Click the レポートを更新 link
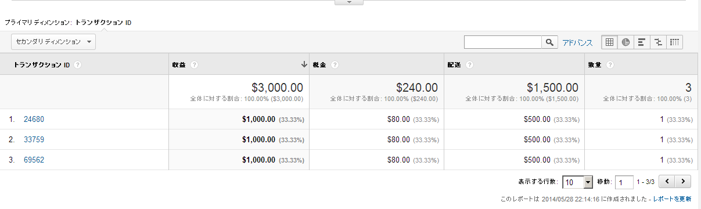The width and height of the screenshot is (701, 209). pyautogui.click(x=672, y=199)
